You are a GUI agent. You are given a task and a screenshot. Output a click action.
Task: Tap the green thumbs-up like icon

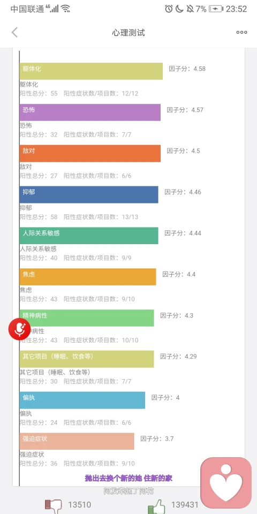(156, 506)
